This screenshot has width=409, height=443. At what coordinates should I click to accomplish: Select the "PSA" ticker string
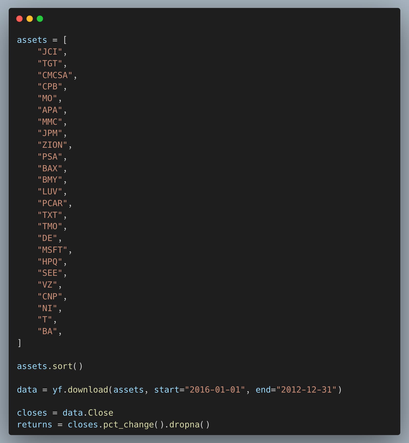(x=50, y=156)
